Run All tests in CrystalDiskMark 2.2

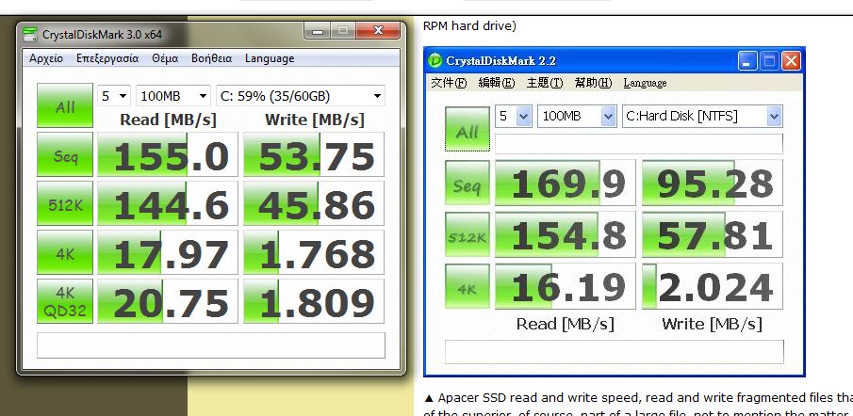(x=468, y=129)
